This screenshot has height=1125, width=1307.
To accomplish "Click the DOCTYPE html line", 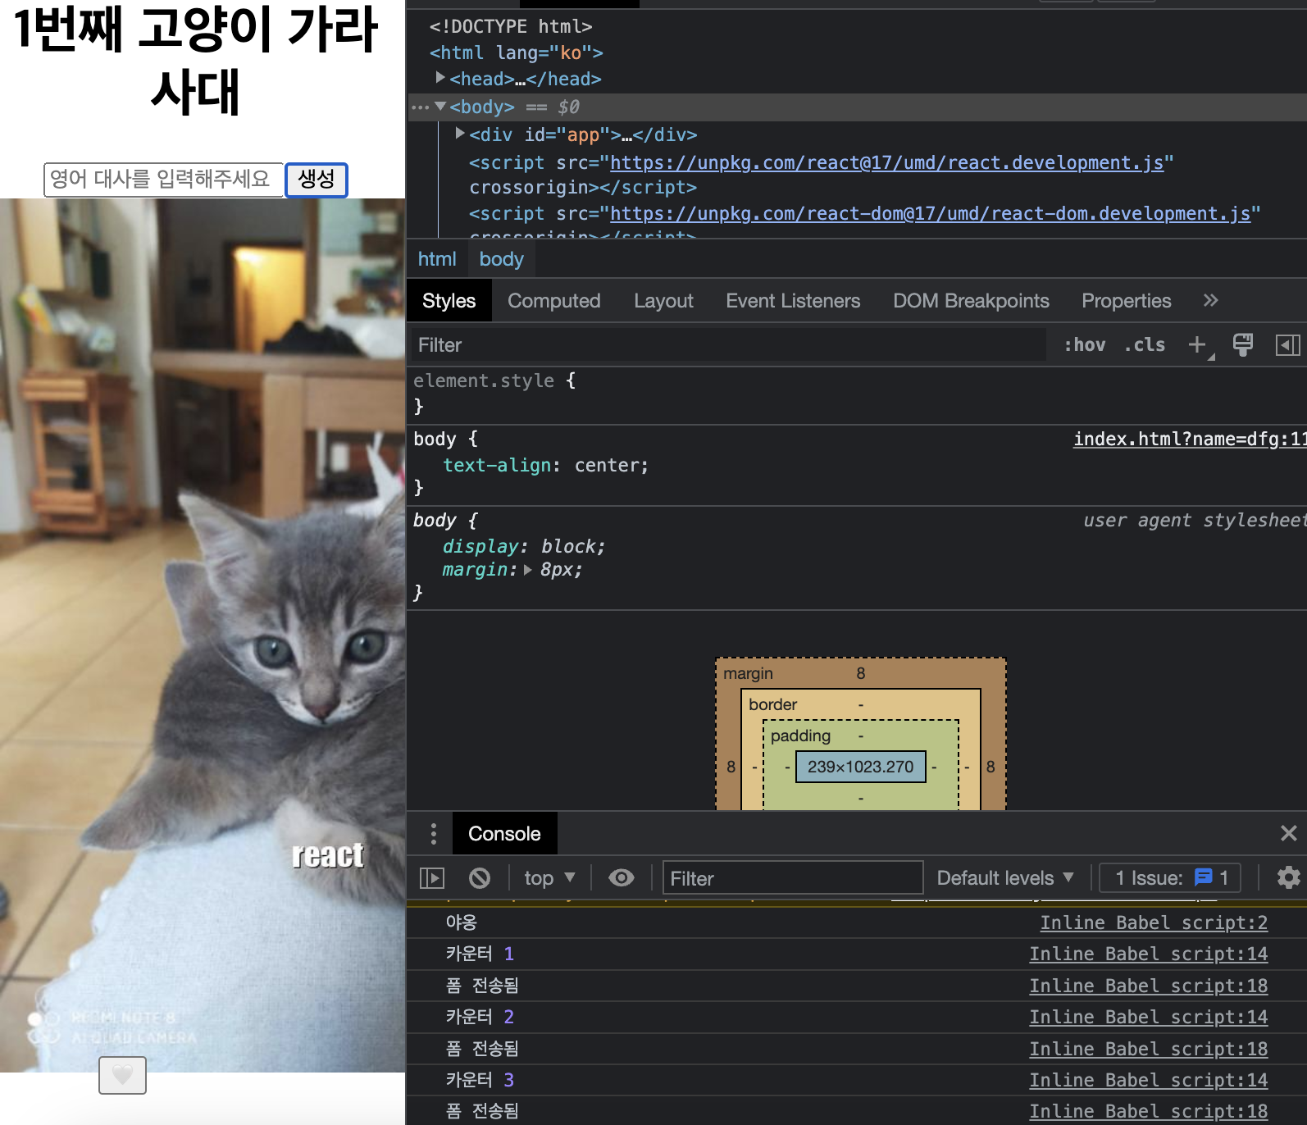I will pyautogui.click(x=510, y=26).
